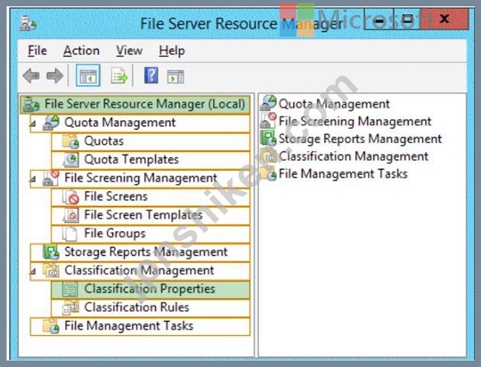The image size is (481, 367).
Task: Close the File Server Resource Manager window
Action: click(444, 19)
